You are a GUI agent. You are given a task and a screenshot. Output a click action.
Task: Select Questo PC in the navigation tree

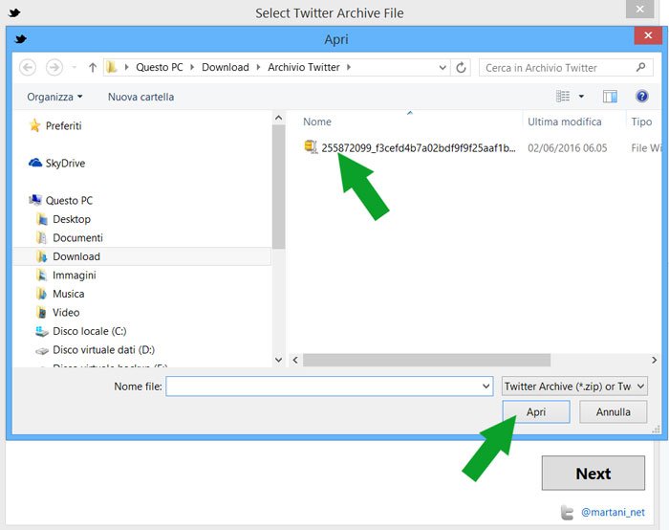(x=69, y=200)
